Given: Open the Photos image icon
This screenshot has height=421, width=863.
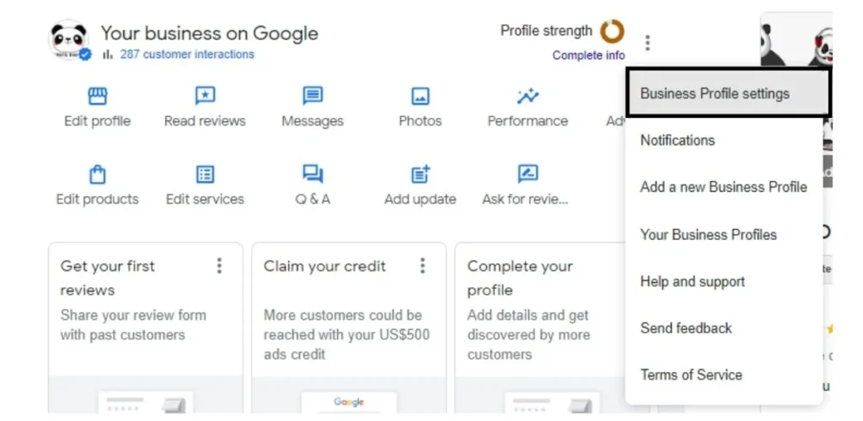Looking at the screenshot, I should point(421,96).
